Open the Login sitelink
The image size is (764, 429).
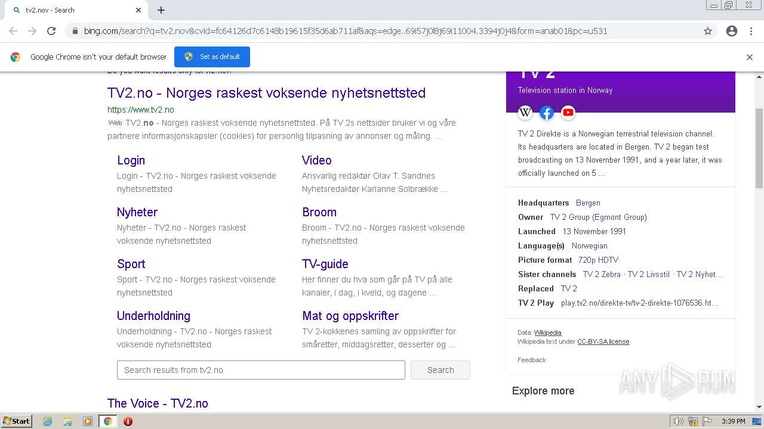pyautogui.click(x=131, y=160)
